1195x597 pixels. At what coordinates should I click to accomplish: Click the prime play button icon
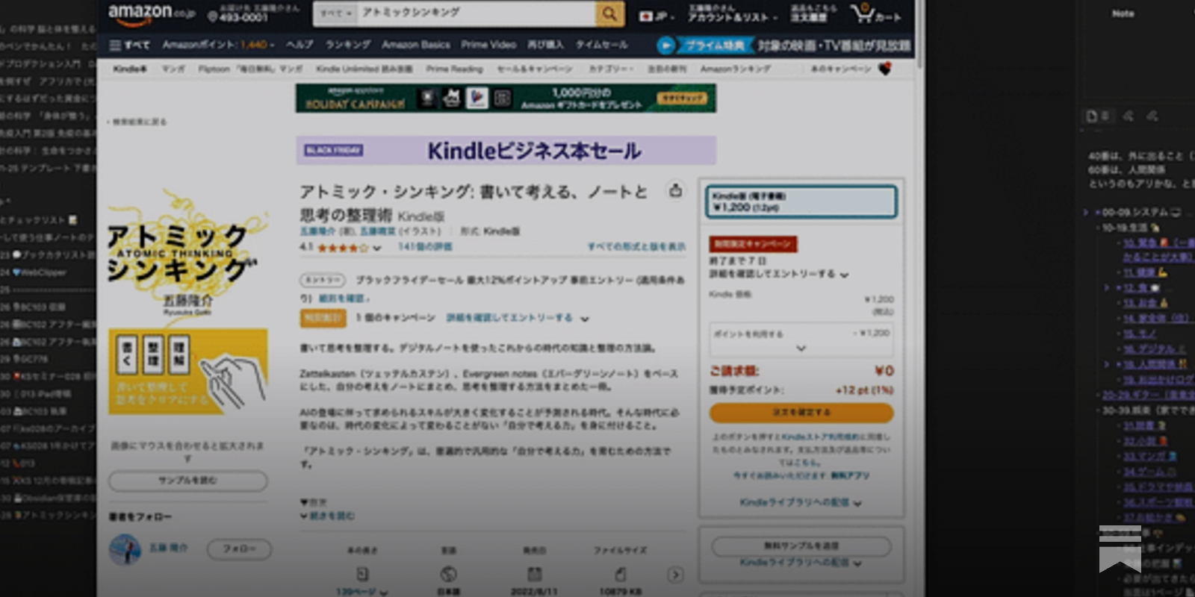tap(665, 46)
